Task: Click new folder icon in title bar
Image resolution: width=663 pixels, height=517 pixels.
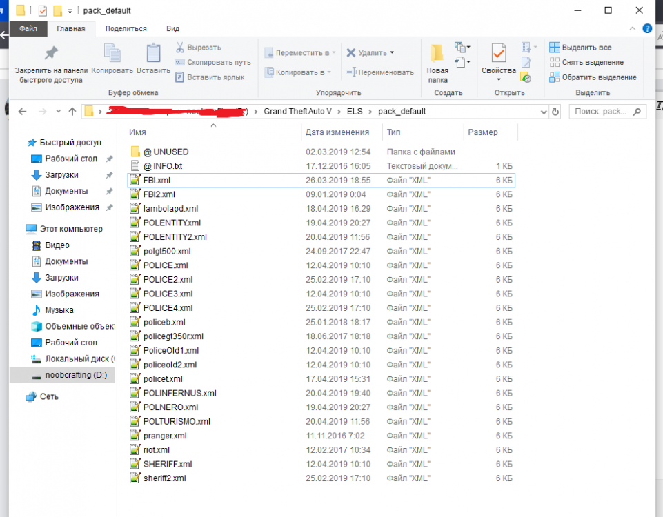Action: pos(57,10)
